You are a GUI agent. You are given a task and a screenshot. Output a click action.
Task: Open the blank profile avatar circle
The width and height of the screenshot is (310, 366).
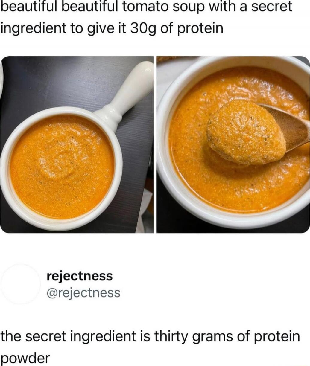21,284
